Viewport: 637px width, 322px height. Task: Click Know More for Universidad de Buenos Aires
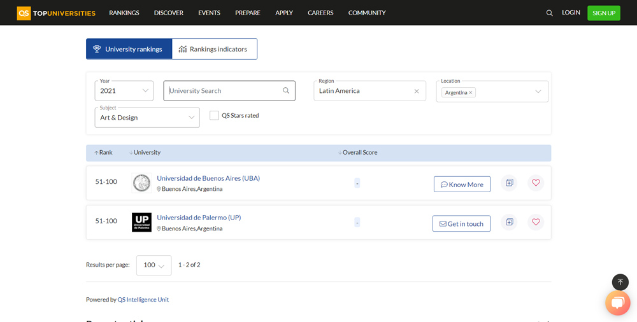[x=462, y=185]
